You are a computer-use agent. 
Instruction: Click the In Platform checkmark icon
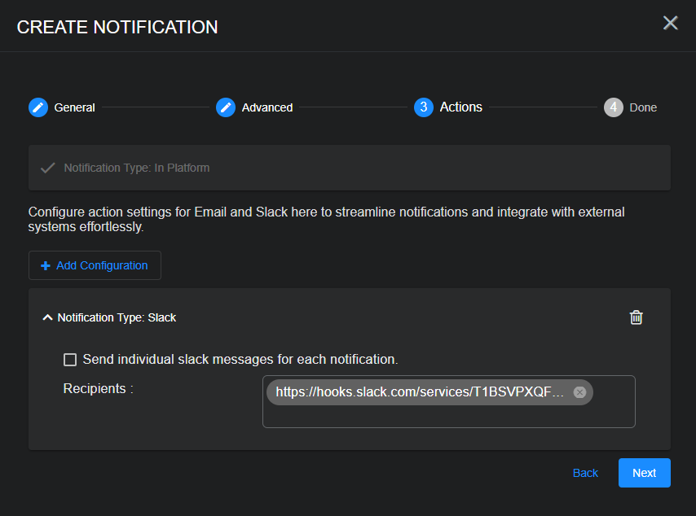[x=48, y=168]
